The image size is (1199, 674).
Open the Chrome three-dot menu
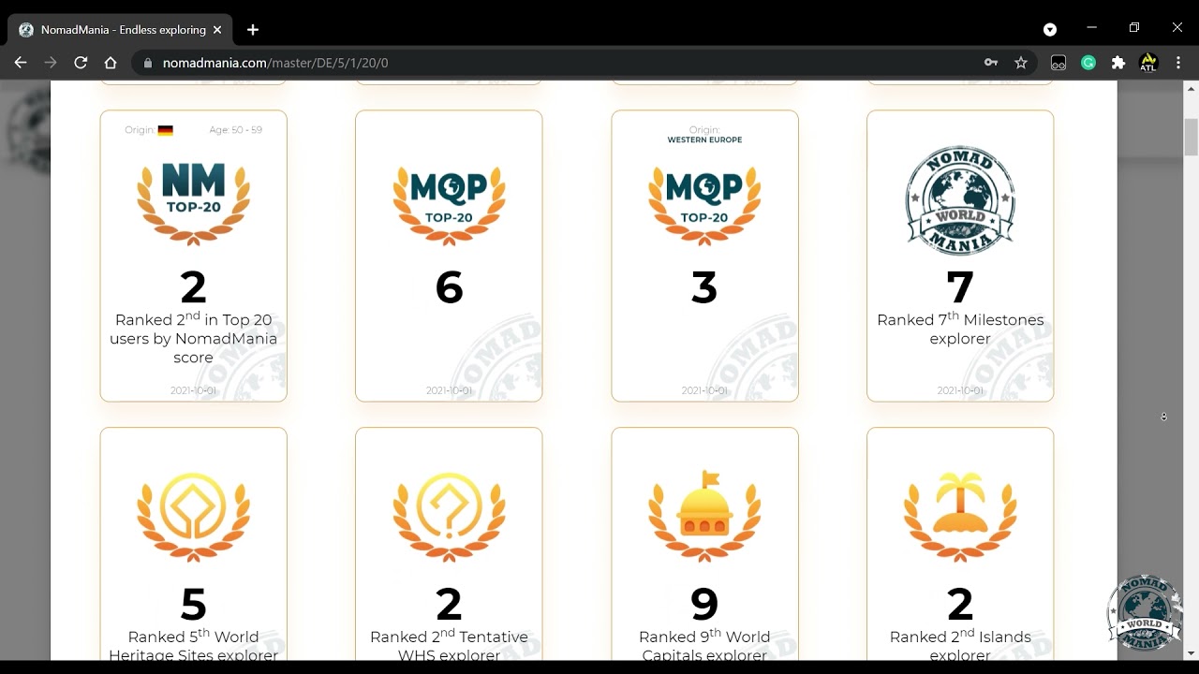click(x=1178, y=63)
